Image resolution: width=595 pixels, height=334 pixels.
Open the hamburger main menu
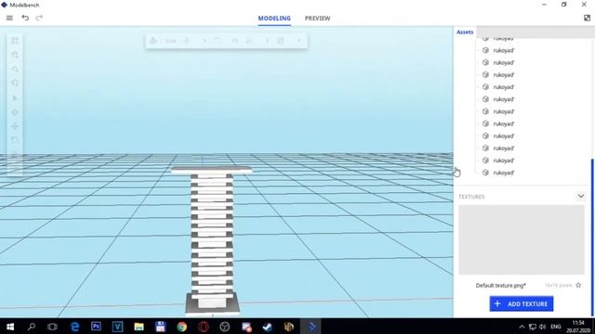pos(9,18)
